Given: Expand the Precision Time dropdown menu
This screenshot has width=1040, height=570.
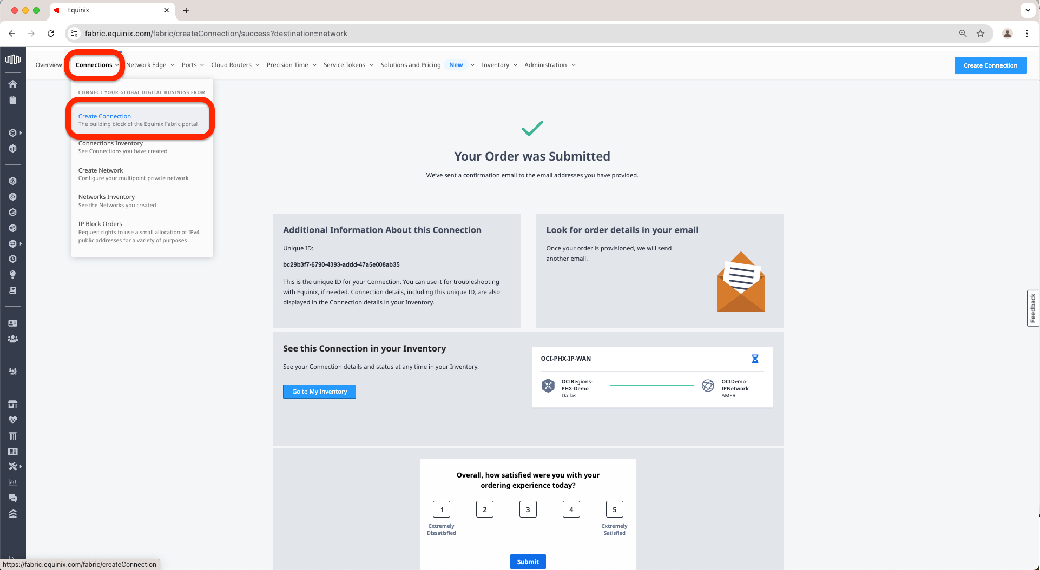Looking at the screenshot, I should click(x=292, y=65).
